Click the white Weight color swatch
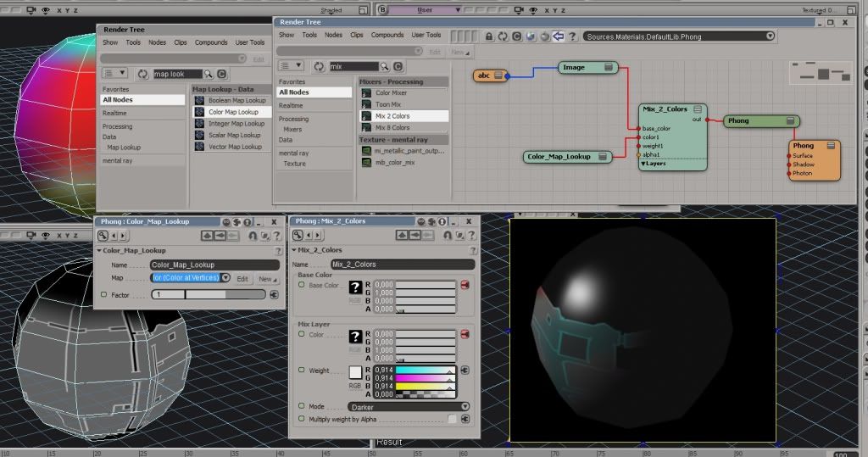This screenshot has height=457, width=868. [x=355, y=371]
